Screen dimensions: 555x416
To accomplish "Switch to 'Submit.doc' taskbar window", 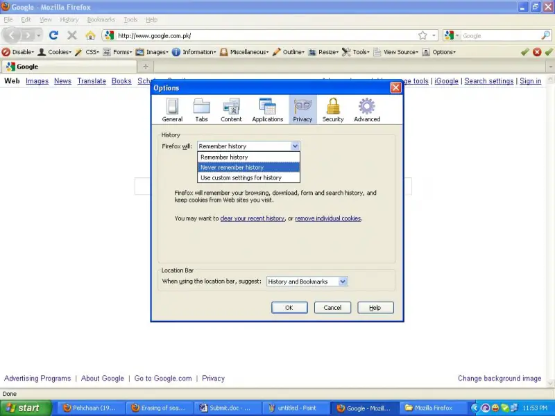I will pyautogui.click(x=228, y=408).
